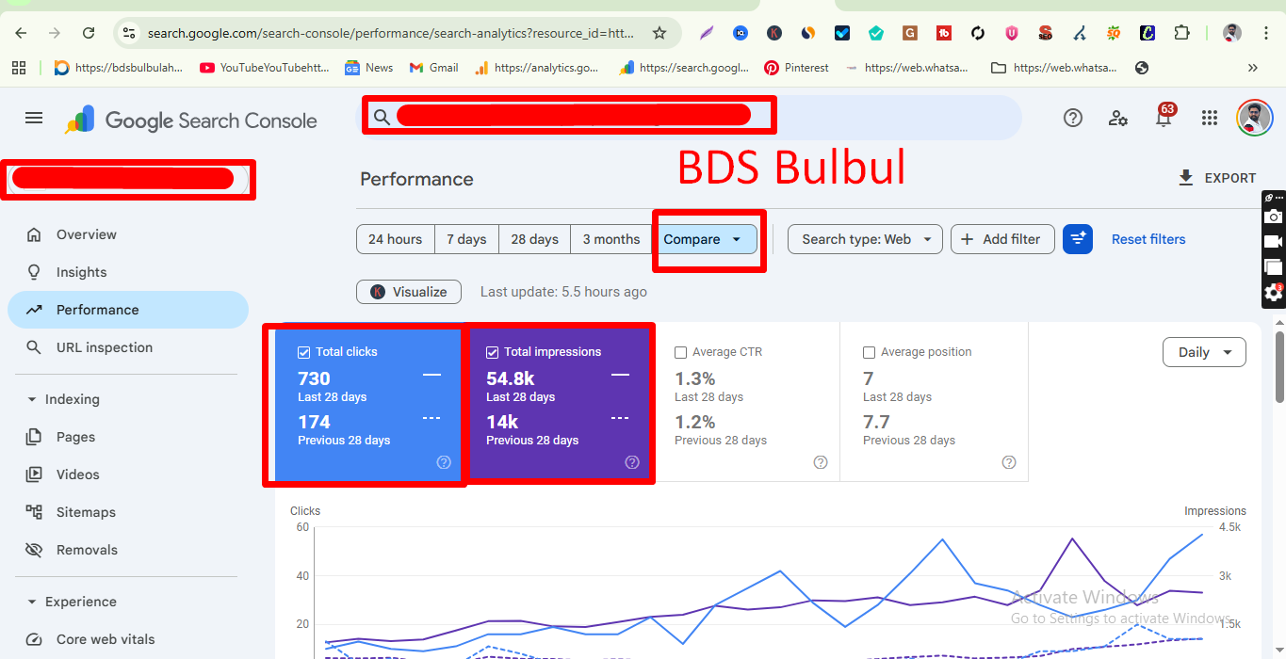Click the pink U shield extension icon

point(1011,33)
